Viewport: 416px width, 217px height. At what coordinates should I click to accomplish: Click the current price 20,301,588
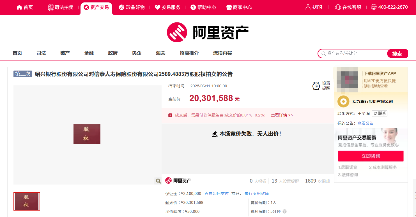tap(211, 98)
